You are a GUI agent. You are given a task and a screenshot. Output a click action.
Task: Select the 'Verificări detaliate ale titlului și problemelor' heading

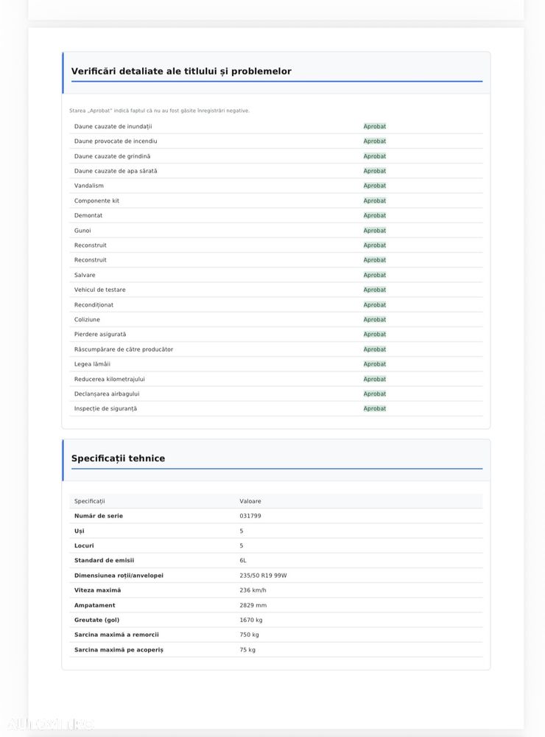tap(181, 71)
